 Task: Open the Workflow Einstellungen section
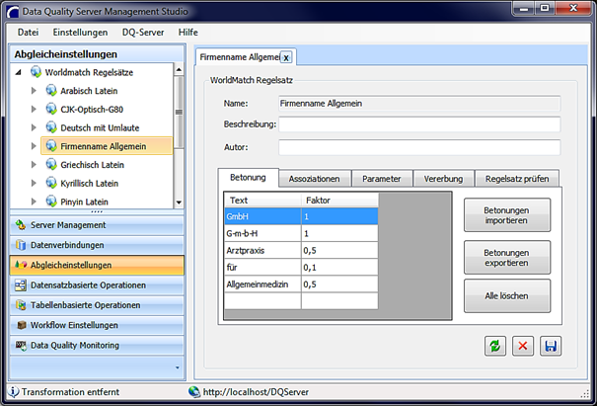(97, 325)
